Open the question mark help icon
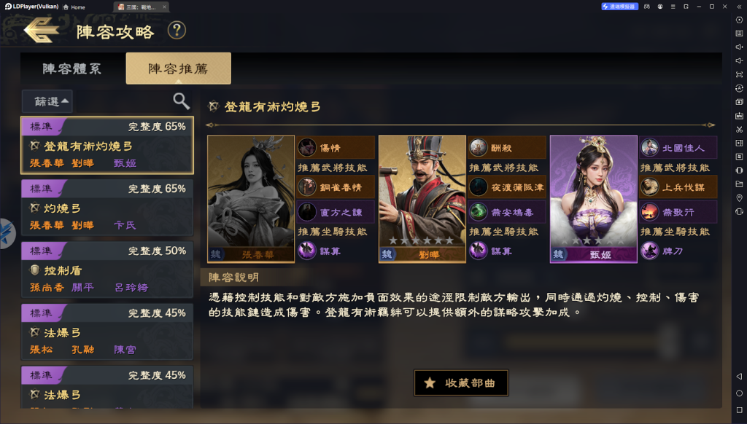Image resolution: width=747 pixels, height=424 pixels. pyautogui.click(x=177, y=31)
